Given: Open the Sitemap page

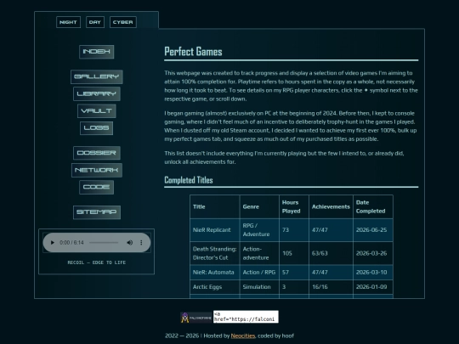Looking at the screenshot, I should coord(97,212).
